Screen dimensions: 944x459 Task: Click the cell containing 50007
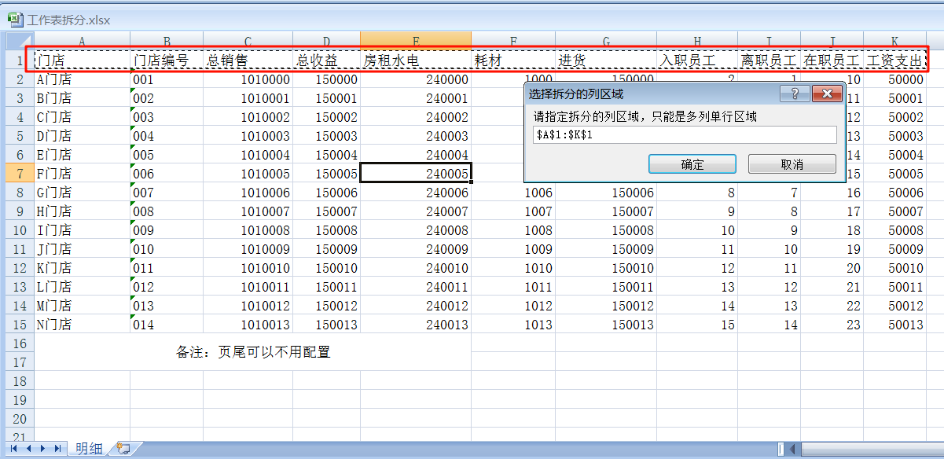(x=894, y=211)
